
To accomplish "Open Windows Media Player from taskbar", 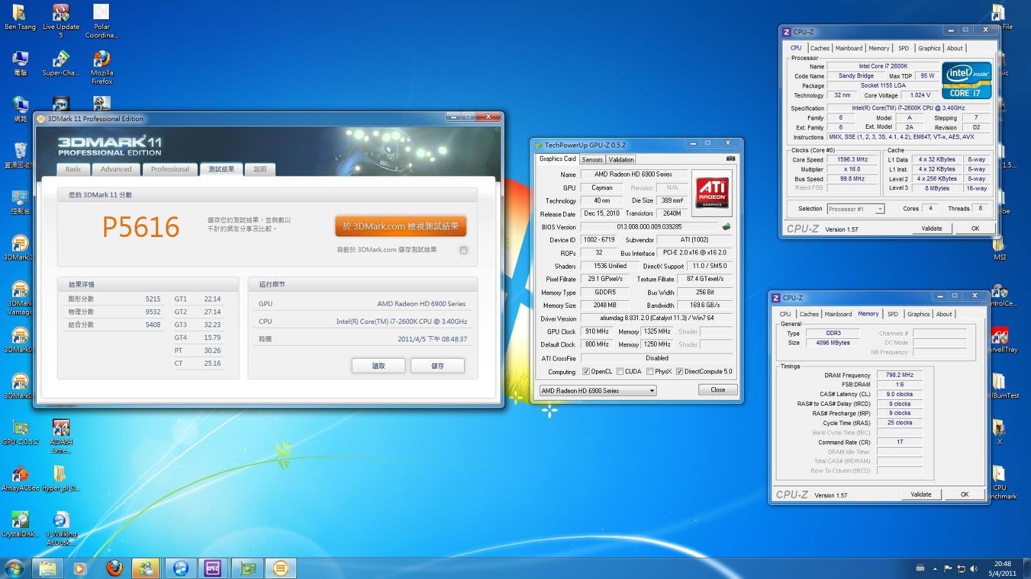I will (x=79, y=568).
